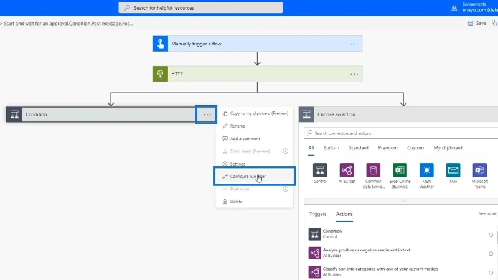This screenshot has height=280, width=498.
Task: Open ellipsis menu on Manually trigger a flow
Action: [x=354, y=44]
